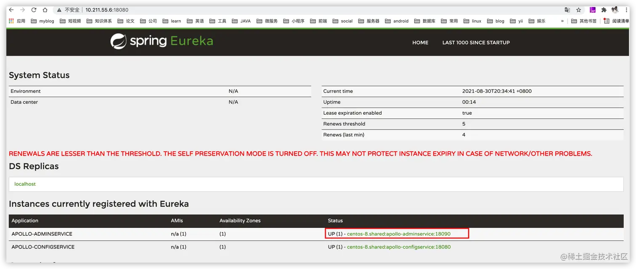Open the social bookmark folder
This screenshot has height=269, width=636.
point(342,21)
